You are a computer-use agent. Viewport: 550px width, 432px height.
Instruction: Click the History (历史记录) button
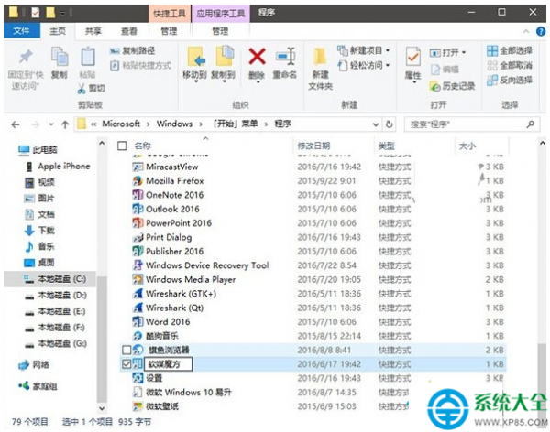(x=452, y=86)
